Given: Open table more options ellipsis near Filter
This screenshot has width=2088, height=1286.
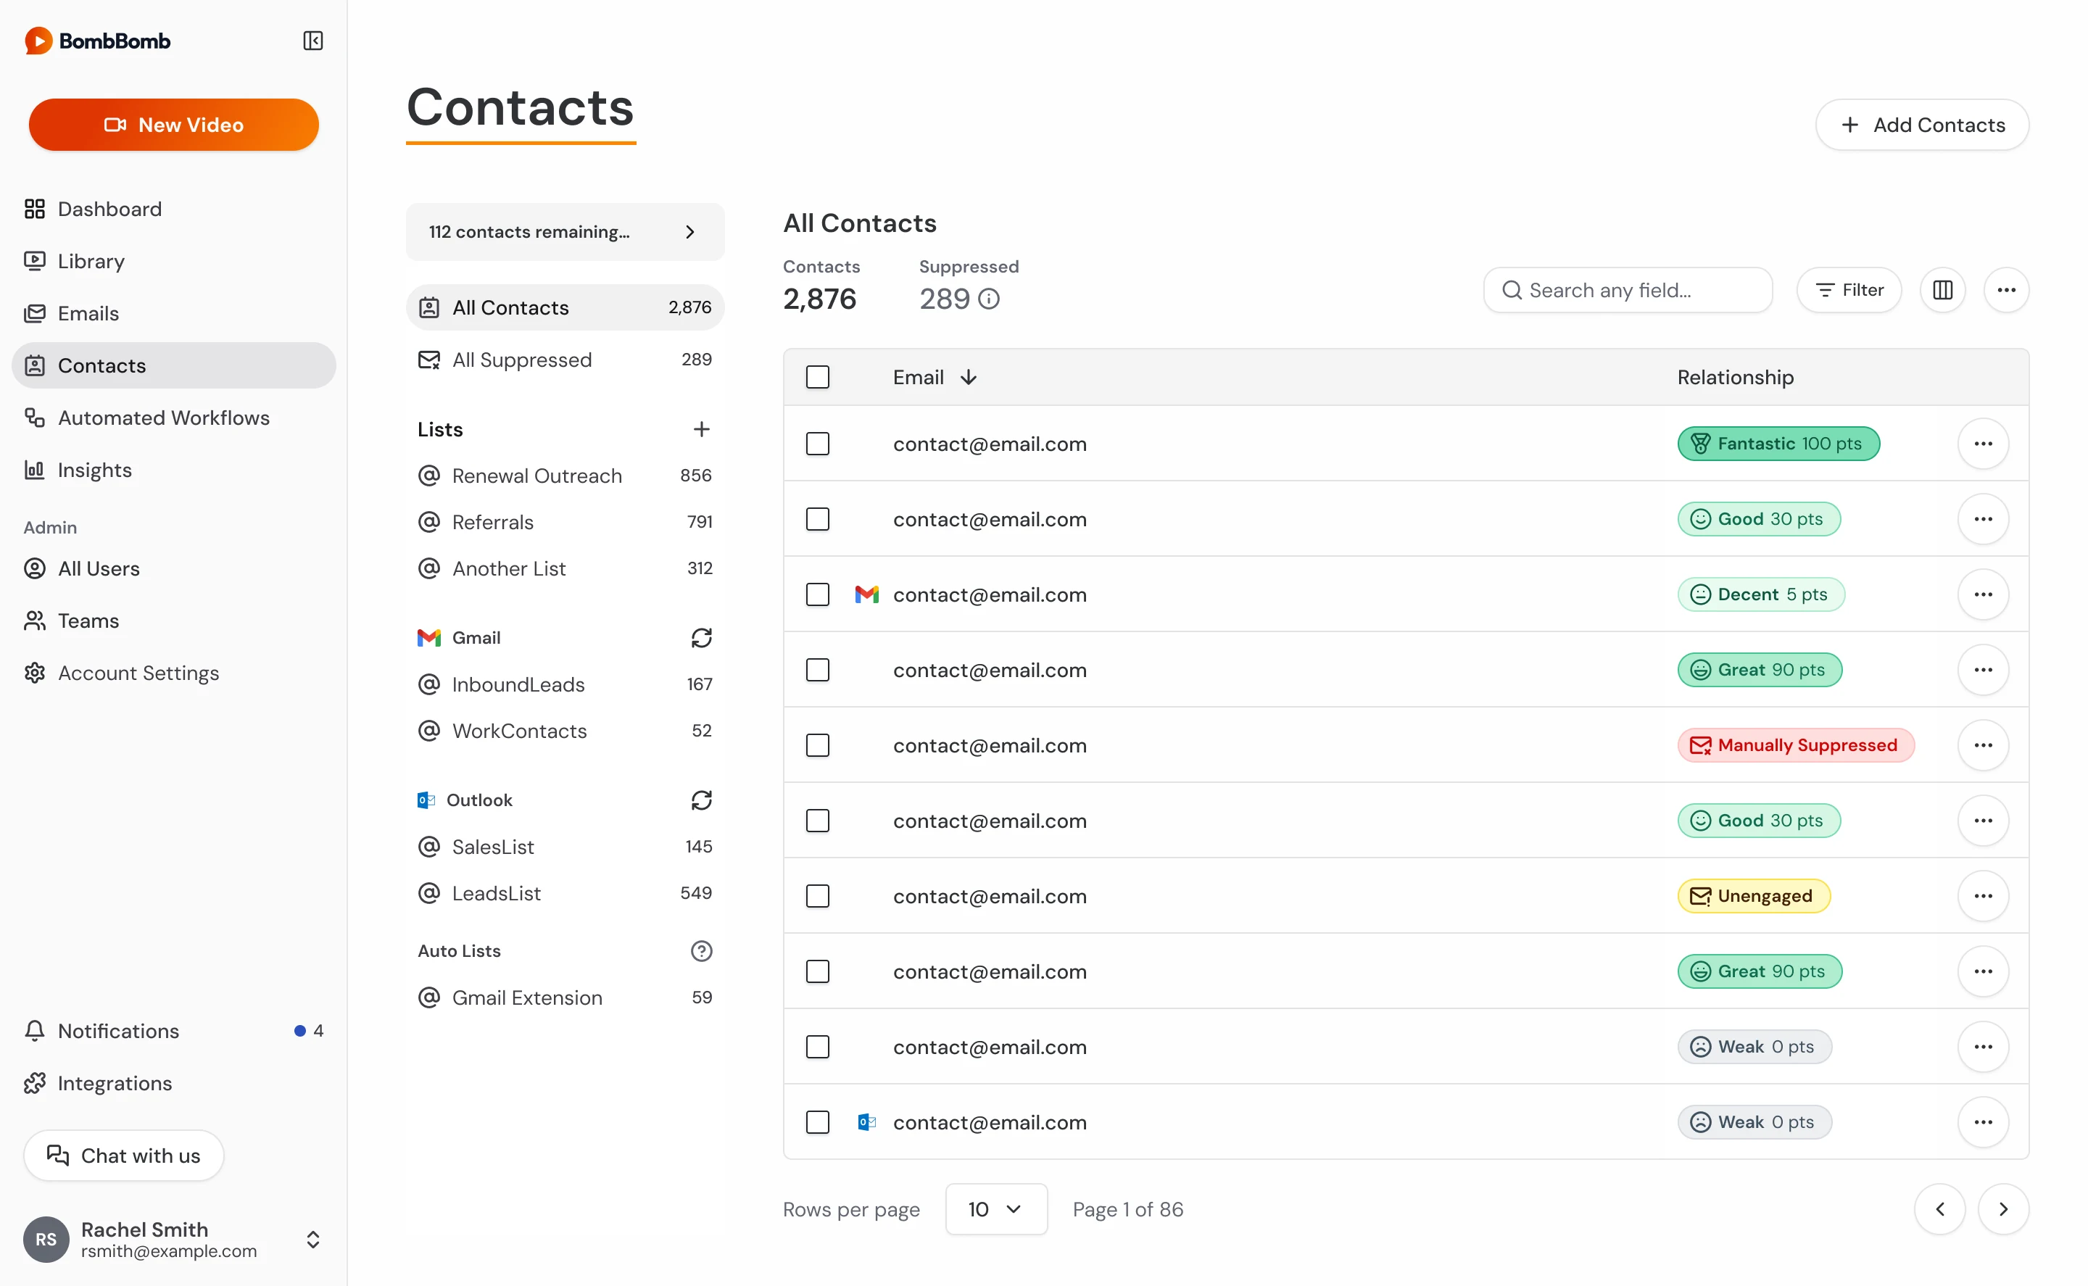Looking at the screenshot, I should tap(2006, 290).
